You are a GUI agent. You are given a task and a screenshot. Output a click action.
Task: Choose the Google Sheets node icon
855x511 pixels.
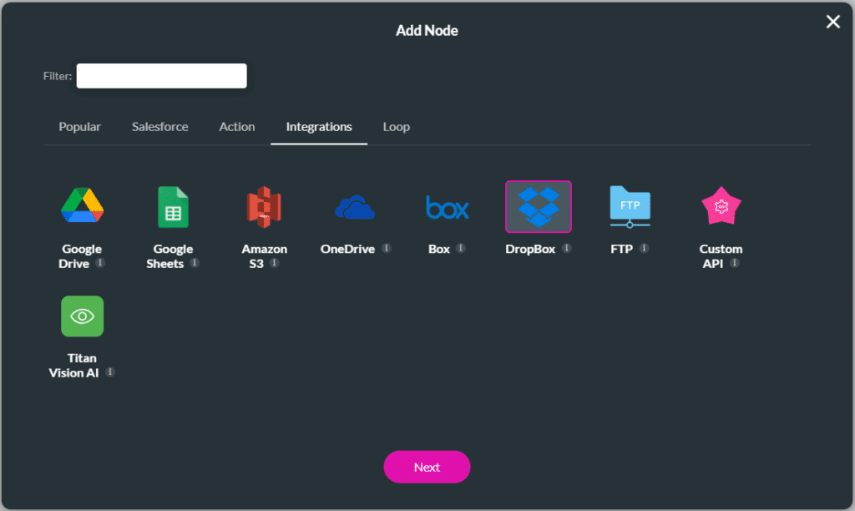[174, 206]
